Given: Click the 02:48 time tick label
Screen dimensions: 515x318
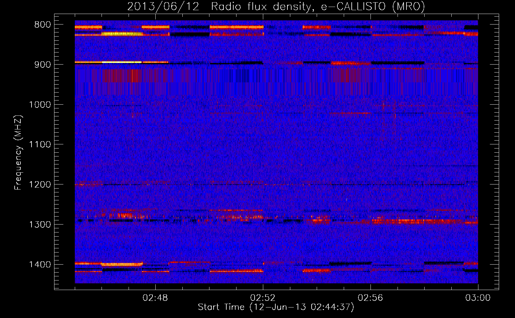Looking at the screenshot, I should tap(155, 298).
